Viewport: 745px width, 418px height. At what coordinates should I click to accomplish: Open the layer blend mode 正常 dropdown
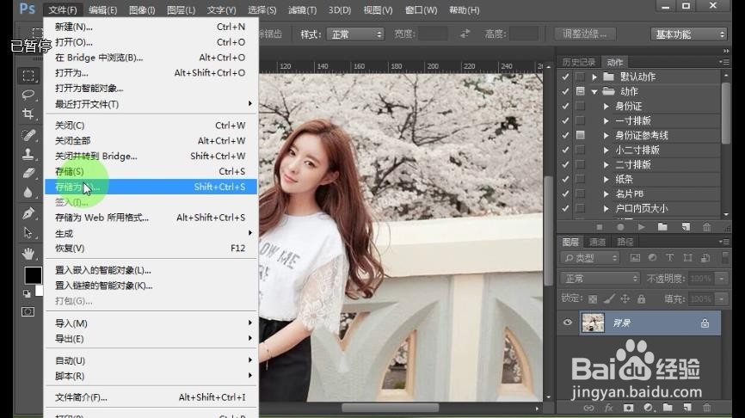600,279
